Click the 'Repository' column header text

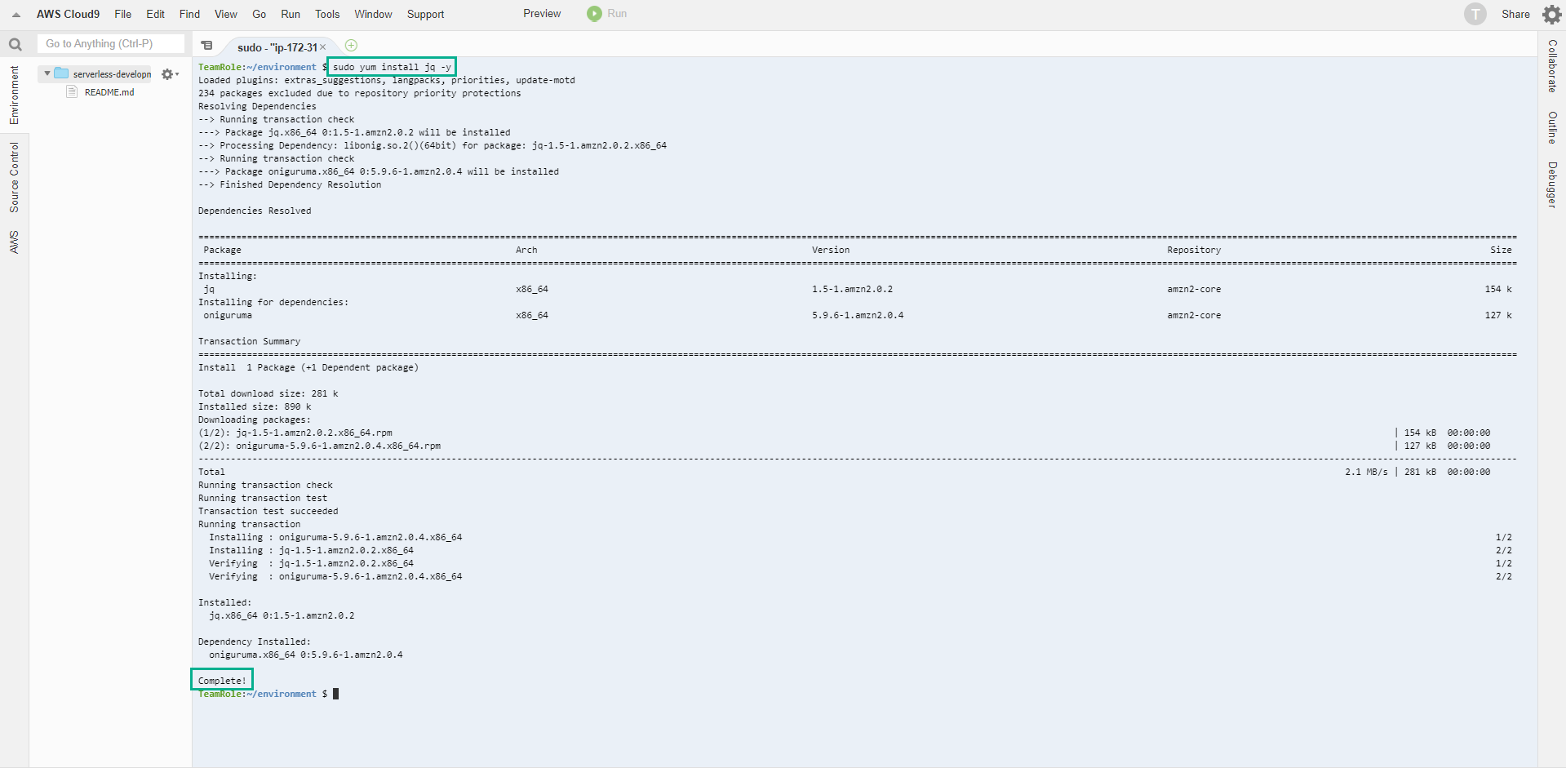point(1194,250)
